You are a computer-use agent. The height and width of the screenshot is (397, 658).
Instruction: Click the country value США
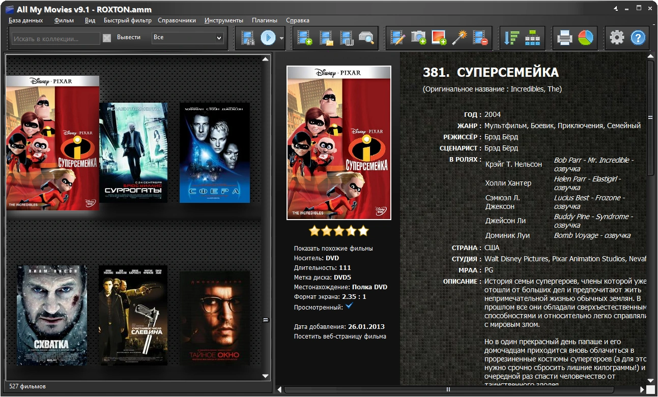(x=492, y=248)
